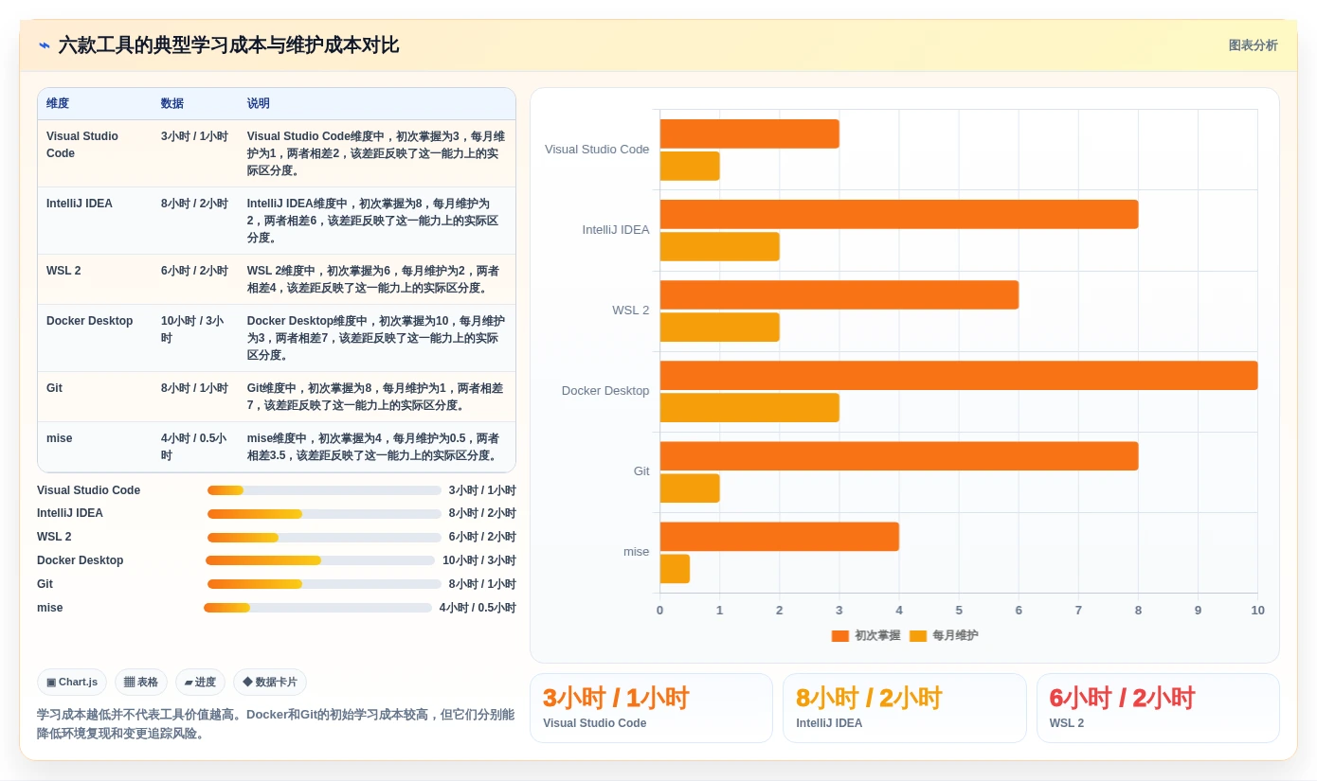The image size is (1317, 781).
Task: Click the Git 初次掌握 chart bar
Action: coord(899,455)
